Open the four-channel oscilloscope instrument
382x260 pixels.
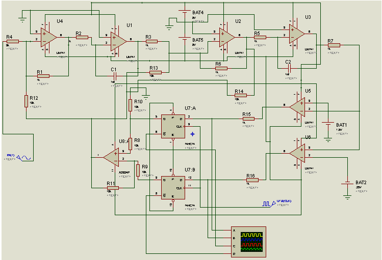[x=248, y=240]
